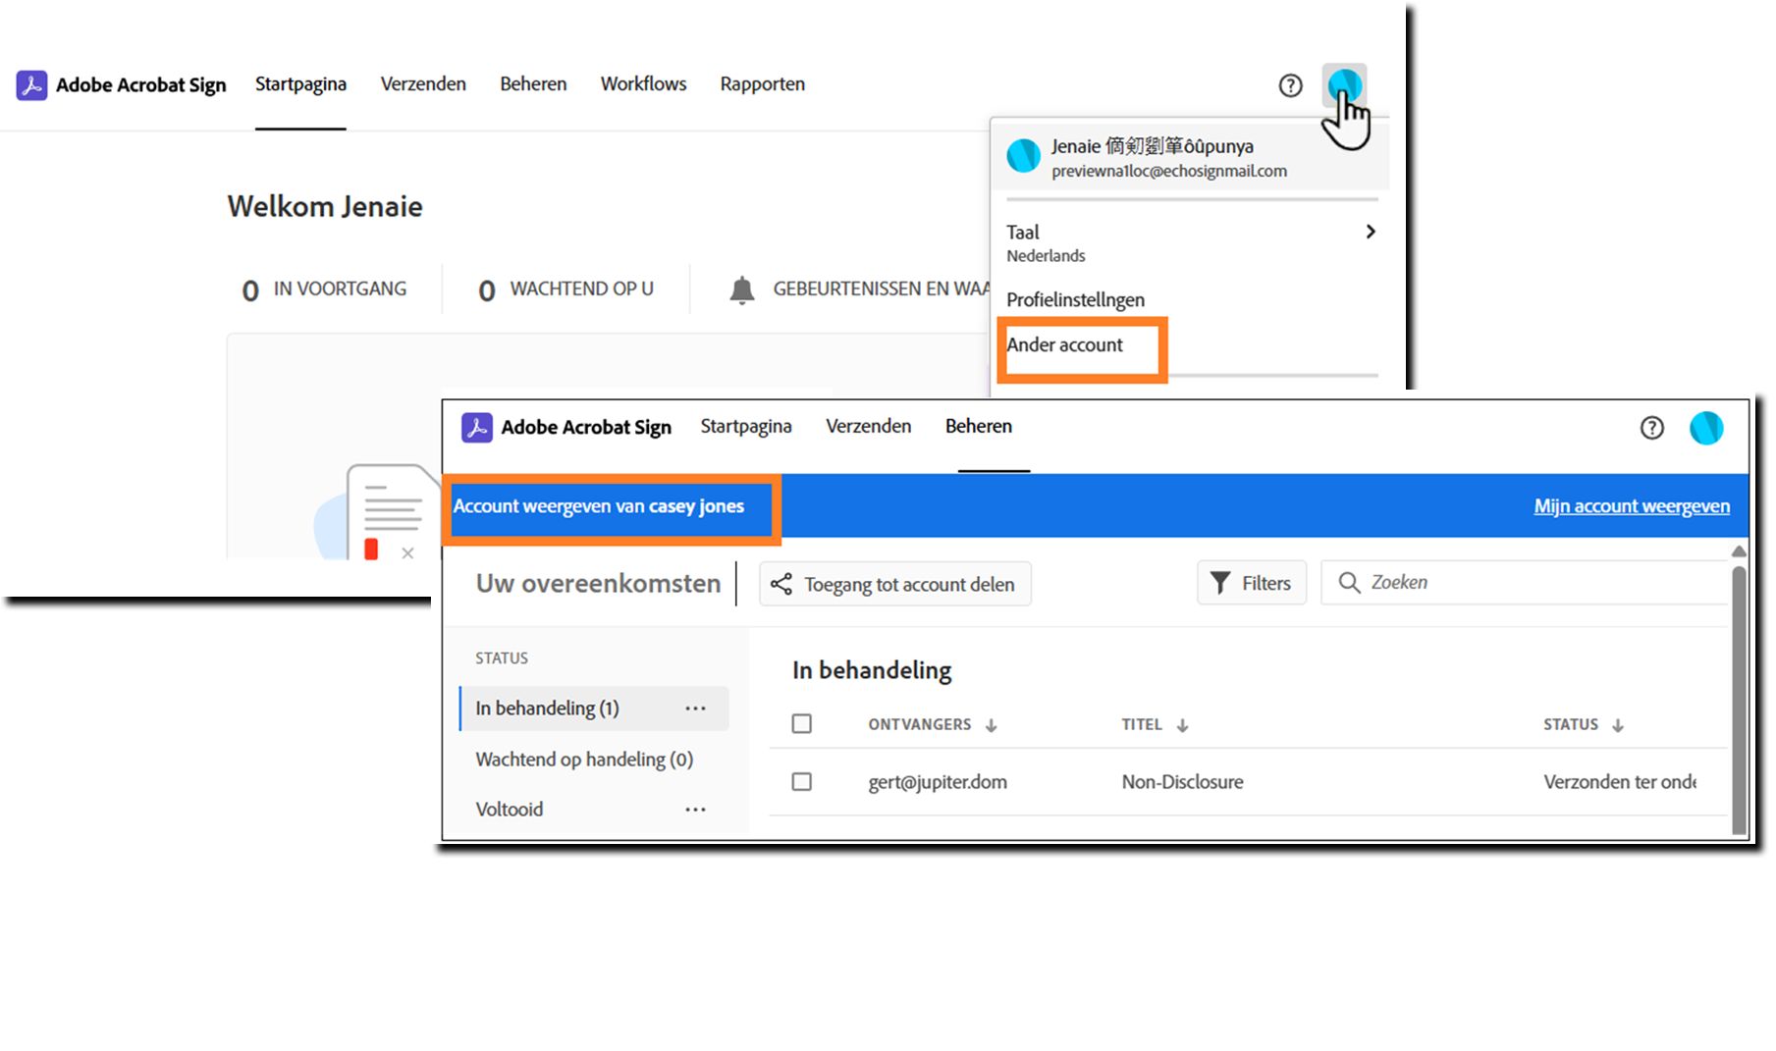This screenshot has height=1051, width=1776.
Task: Open the Startpagina tab in the back window
Action: (x=300, y=84)
